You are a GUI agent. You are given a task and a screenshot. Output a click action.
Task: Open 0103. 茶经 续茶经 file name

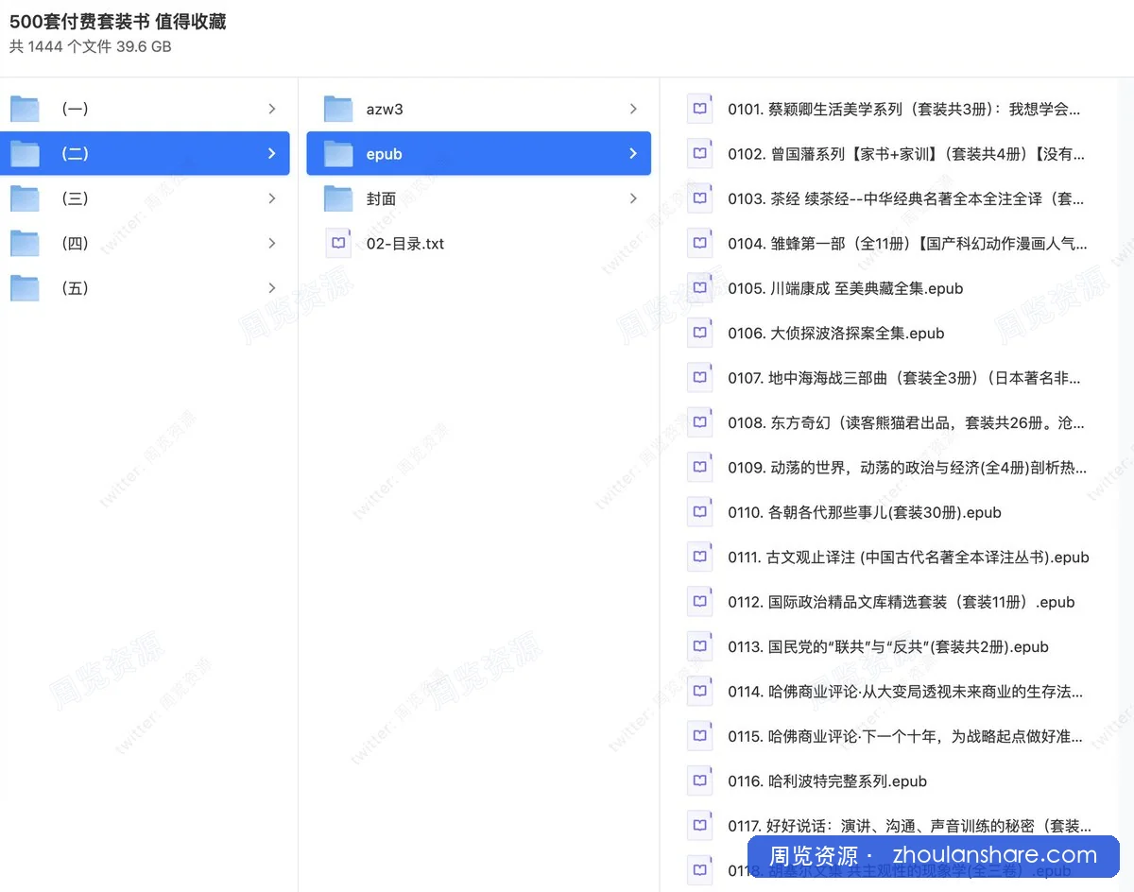coord(906,198)
